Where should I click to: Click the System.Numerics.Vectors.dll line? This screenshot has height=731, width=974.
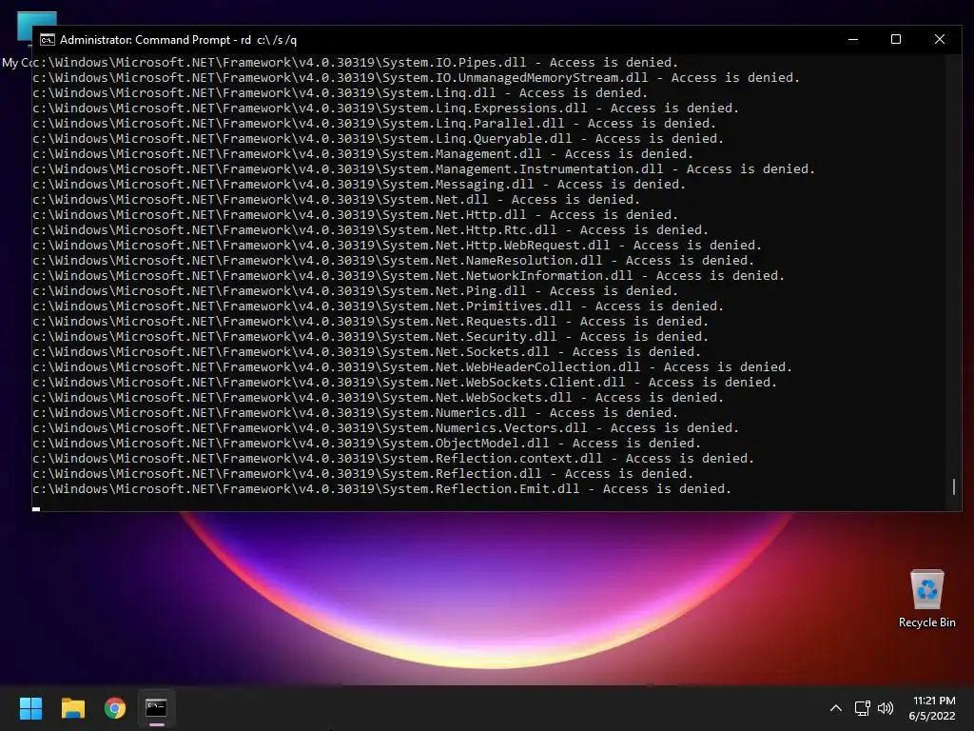point(386,427)
